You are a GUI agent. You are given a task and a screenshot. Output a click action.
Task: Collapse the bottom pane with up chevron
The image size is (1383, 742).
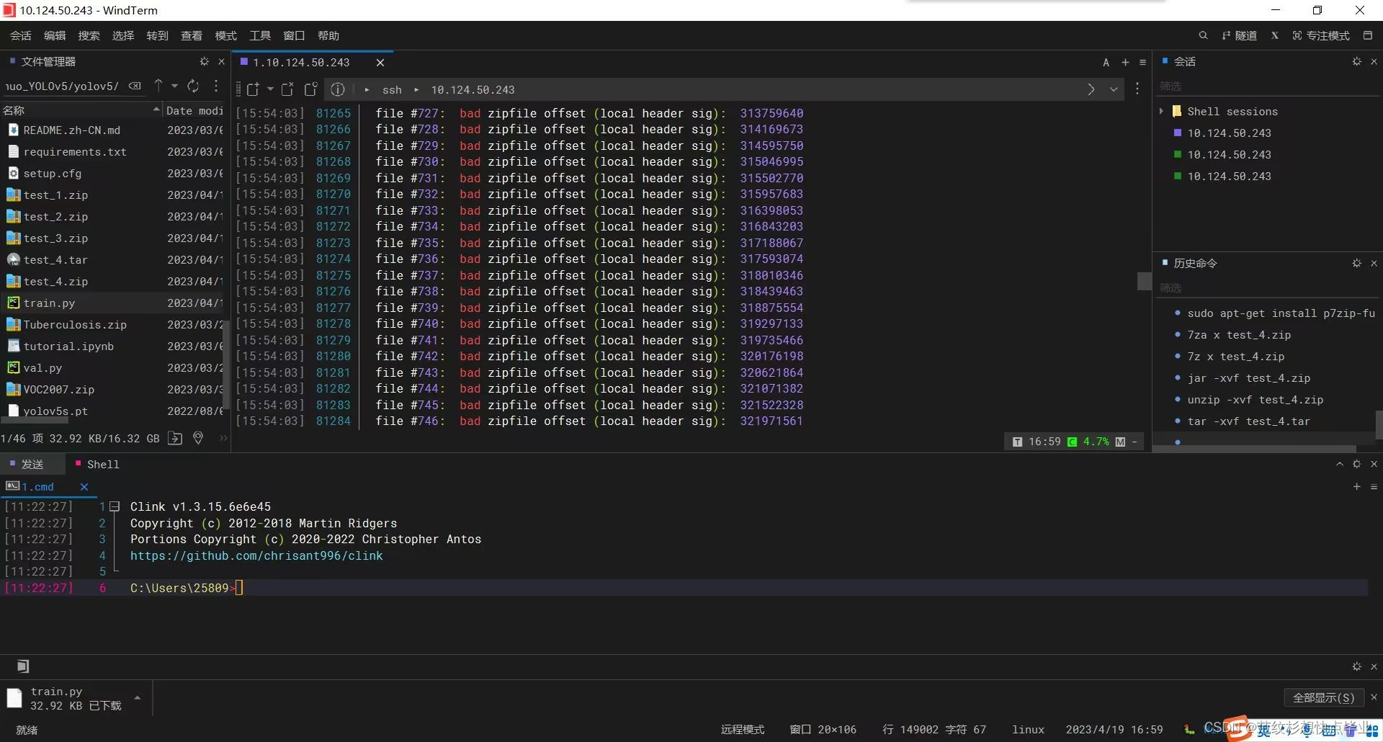tap(1339, 465)
